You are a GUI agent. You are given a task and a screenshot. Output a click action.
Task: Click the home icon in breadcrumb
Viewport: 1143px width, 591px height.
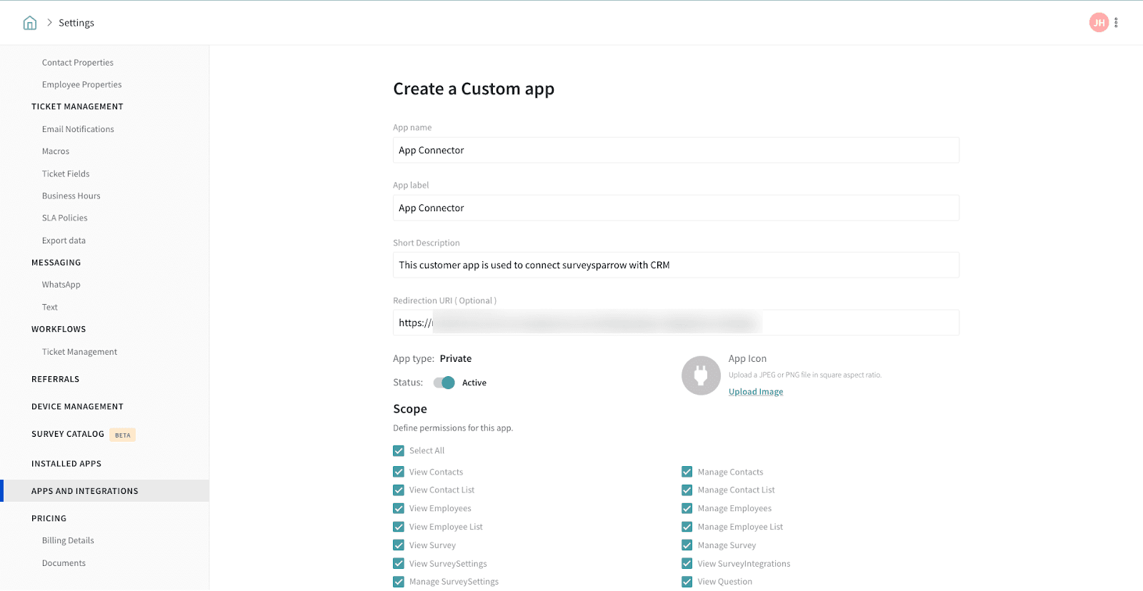30,23
